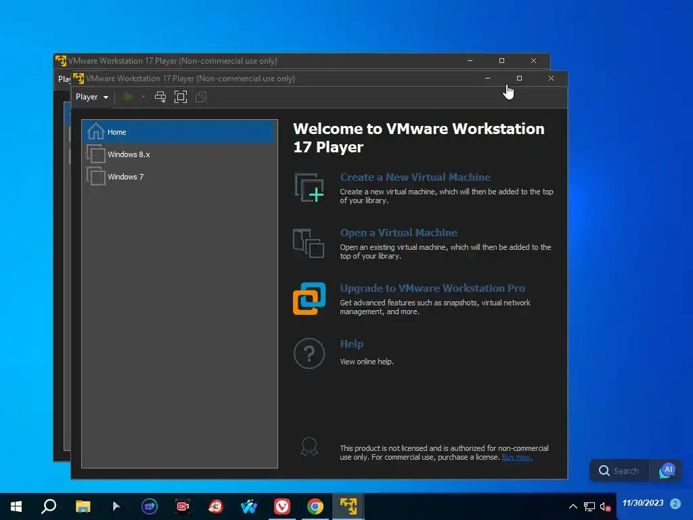Click the license ribbon badge icon

309,447
